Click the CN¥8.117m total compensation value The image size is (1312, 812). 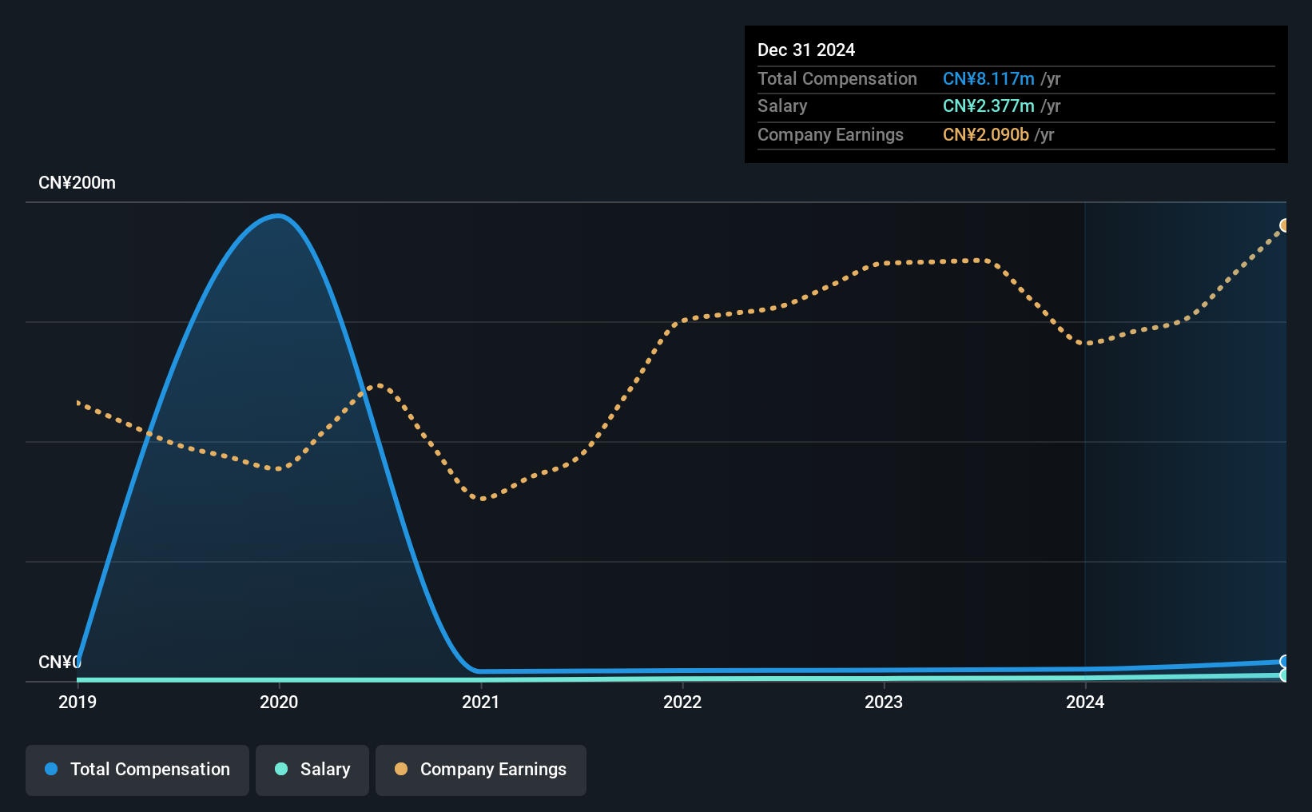coord(988,79)
